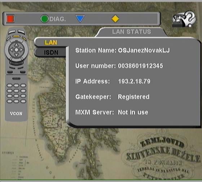Click the Station Name value OSJanezNovakLJ
202x182 pixels.
coord(144,50)
